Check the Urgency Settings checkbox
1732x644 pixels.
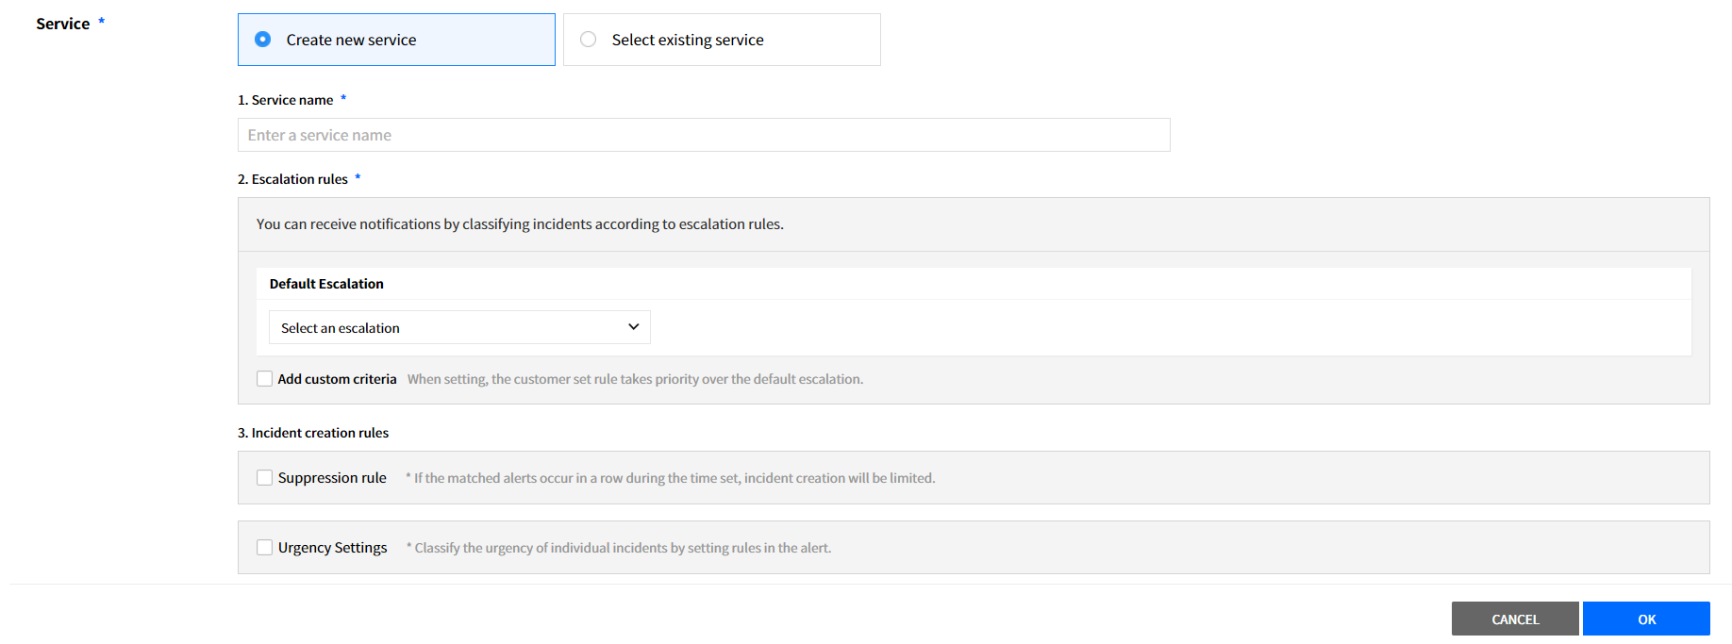(265, 548)
